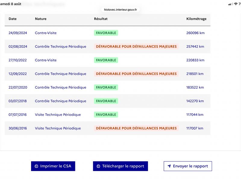Select the 12/09/2022 Contrôle Technique Périodique entry
Screen dimensions: 241x181
pos(108,74)
